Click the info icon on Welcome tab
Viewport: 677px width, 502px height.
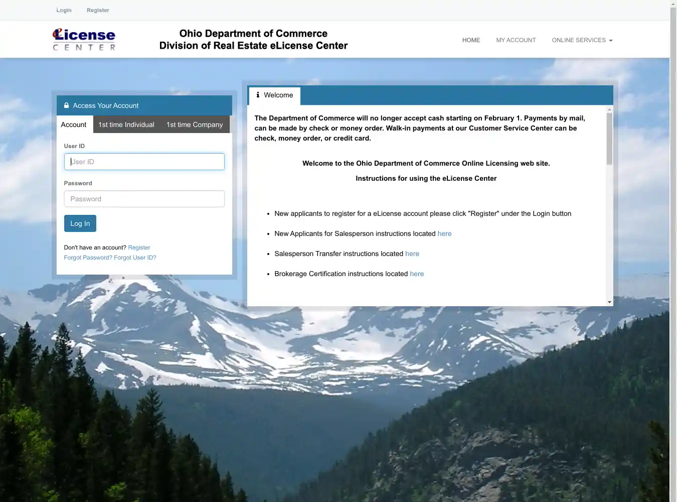258,95
